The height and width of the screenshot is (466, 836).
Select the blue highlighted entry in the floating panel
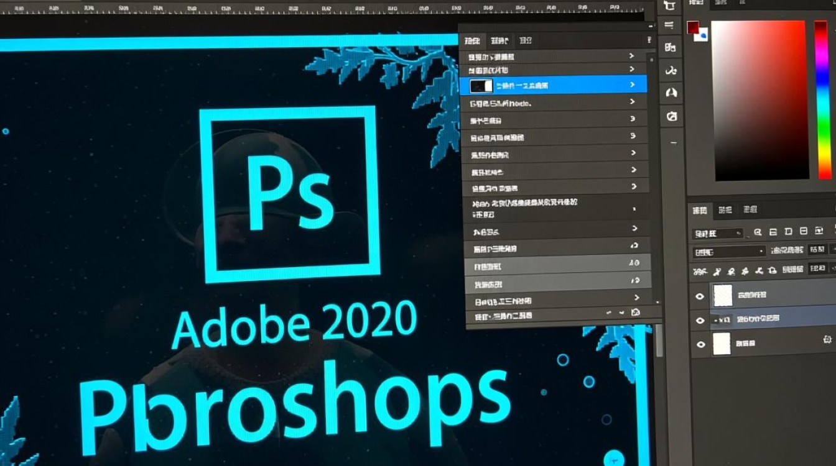coord(554,85)
